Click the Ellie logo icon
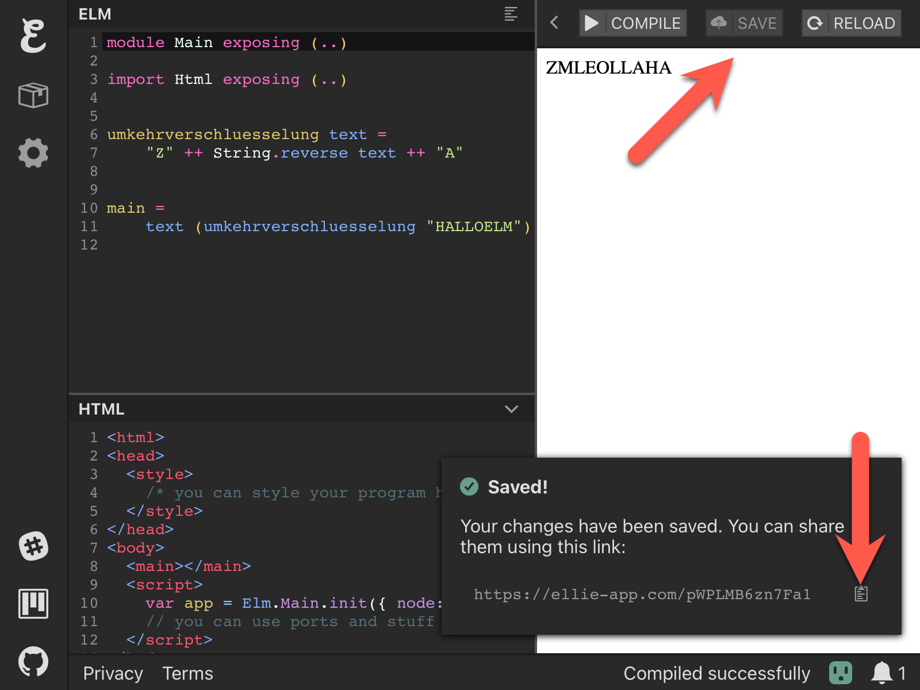The width and height of the screenshot is (920, 690). click(33, 36)
